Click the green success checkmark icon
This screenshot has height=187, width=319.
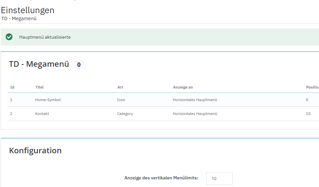click(x=9, y=37)
